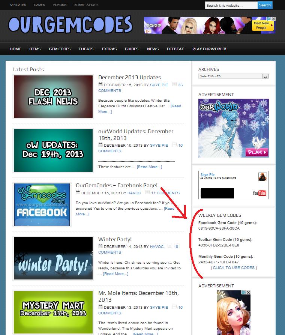Click the Play button in ourWorld ad
285x335 pixels.
pos(257,152)
